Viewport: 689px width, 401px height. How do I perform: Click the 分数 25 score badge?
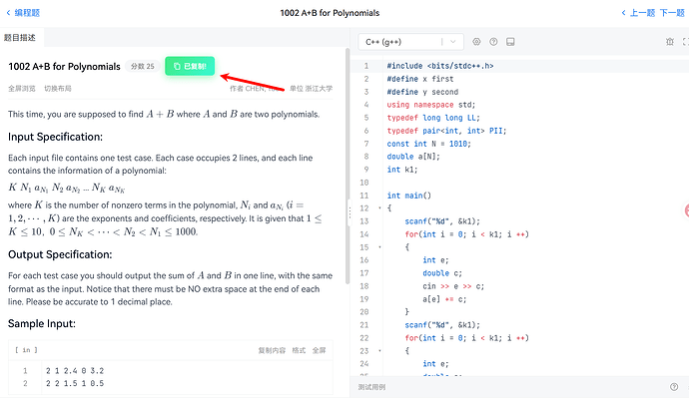tap(143, 66)
